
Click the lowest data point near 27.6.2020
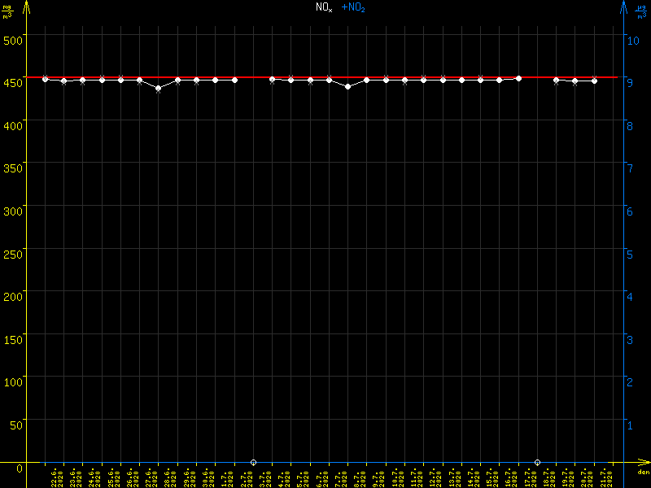tap(158, 88)
